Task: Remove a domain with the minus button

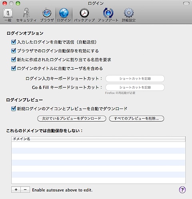Action: [25, 189]
